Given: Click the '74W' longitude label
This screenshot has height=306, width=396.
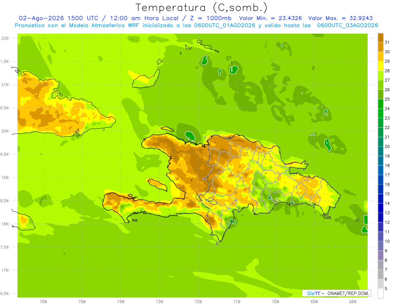Looking at the screenshot, I should click(x=121, y=302).
